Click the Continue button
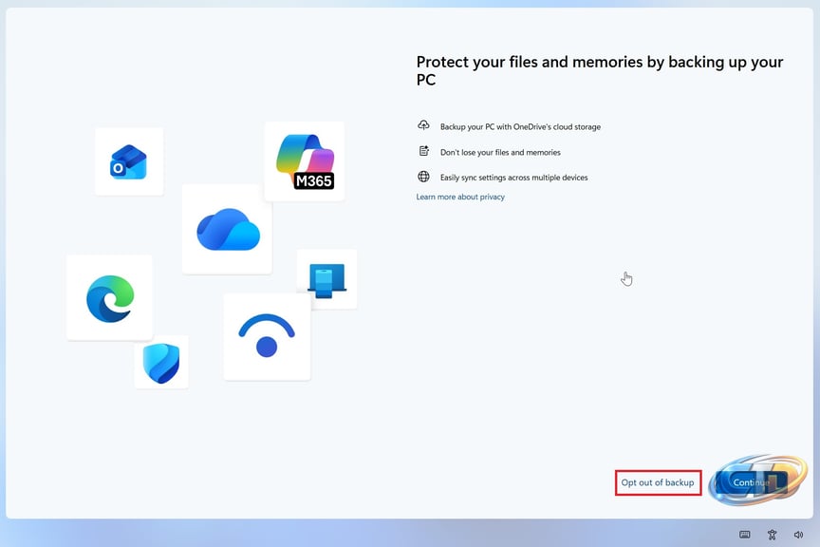Viewport: 820px width, 547px height. (x=752, y=482)
